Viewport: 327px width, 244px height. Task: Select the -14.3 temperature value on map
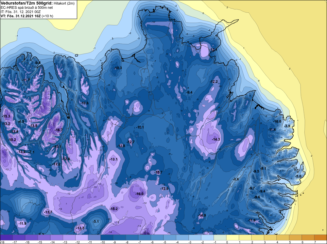tap(216, 139)
